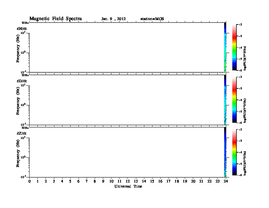Click hour 4 on the Universal Time axis
Viewport: 269px width, 208px height.
[x=62, y=181]
